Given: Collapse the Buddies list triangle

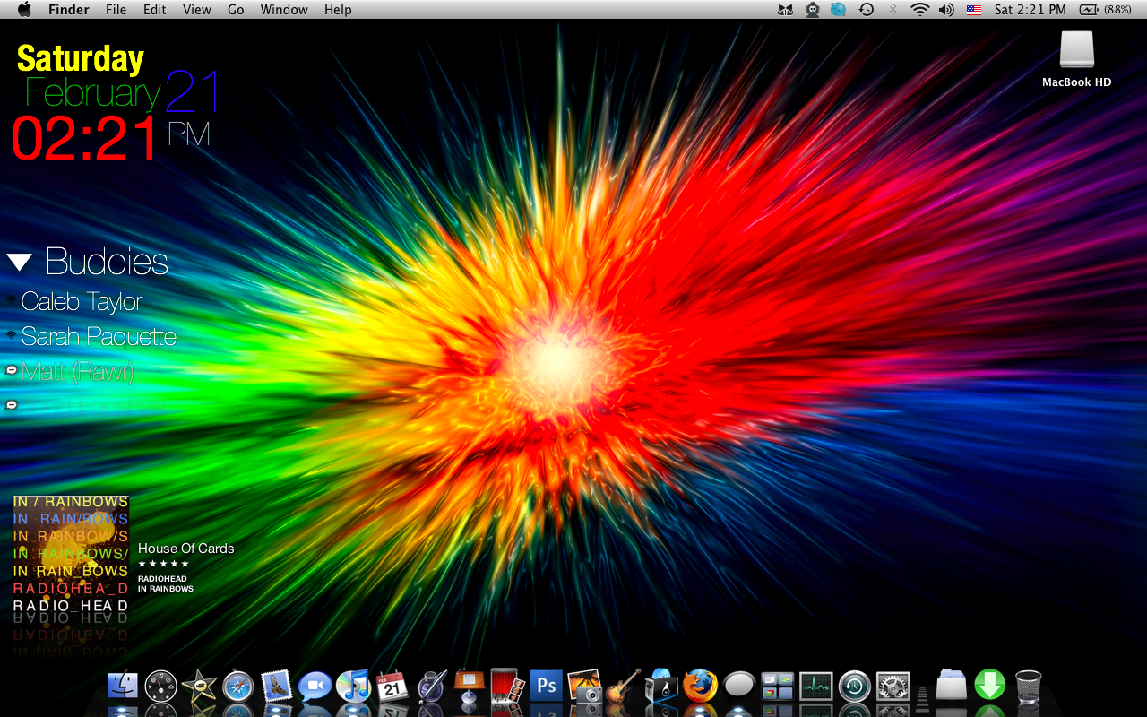Looking at the screenshot, I should point(20,263).
